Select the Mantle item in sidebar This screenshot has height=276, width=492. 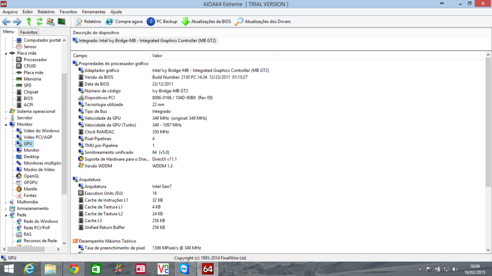30,189
